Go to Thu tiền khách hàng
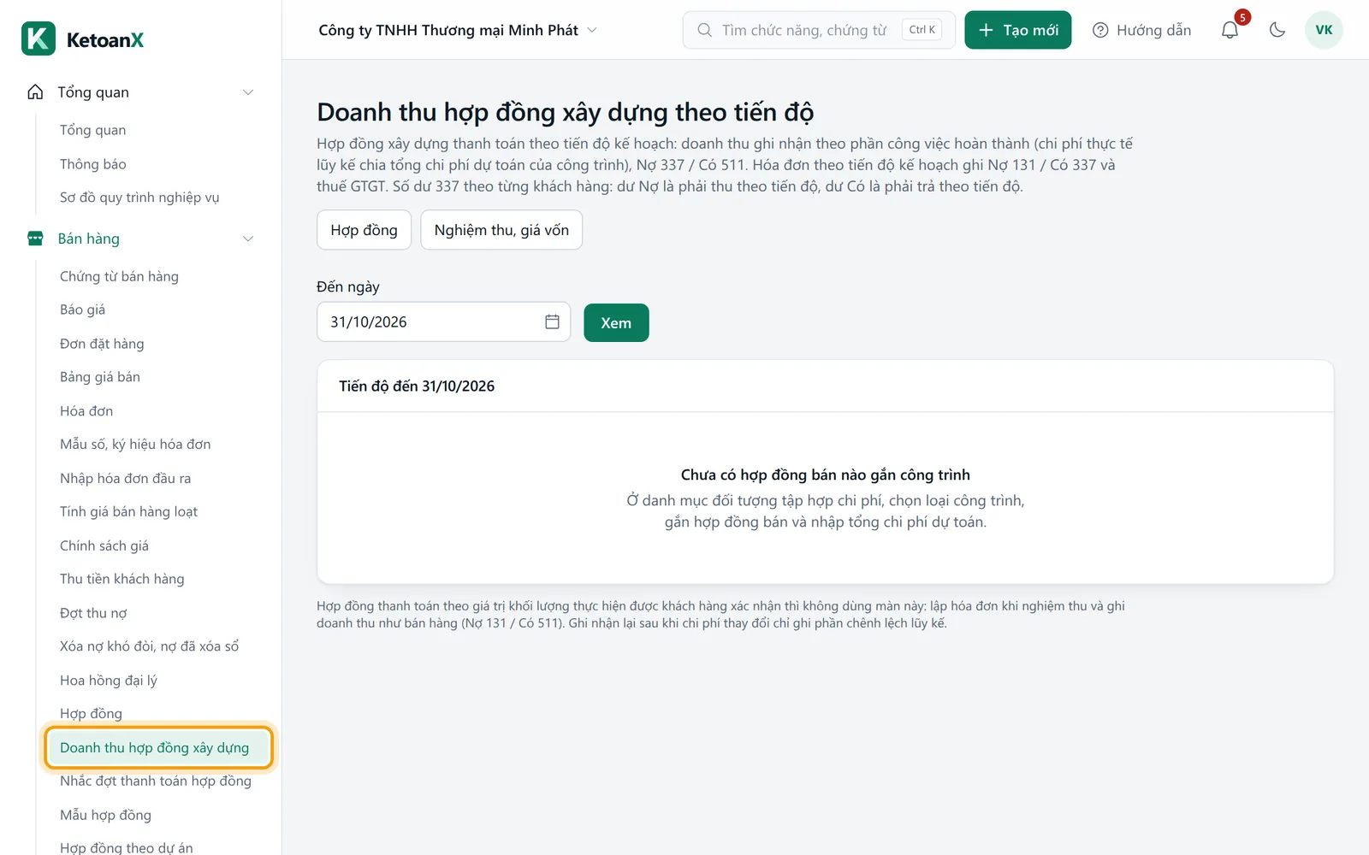Viewport: 1369px width, 855px height. point(121,579)
